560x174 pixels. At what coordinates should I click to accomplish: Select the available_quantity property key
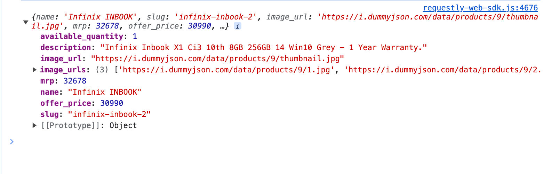pyautogui.click(x=82, y=36)
